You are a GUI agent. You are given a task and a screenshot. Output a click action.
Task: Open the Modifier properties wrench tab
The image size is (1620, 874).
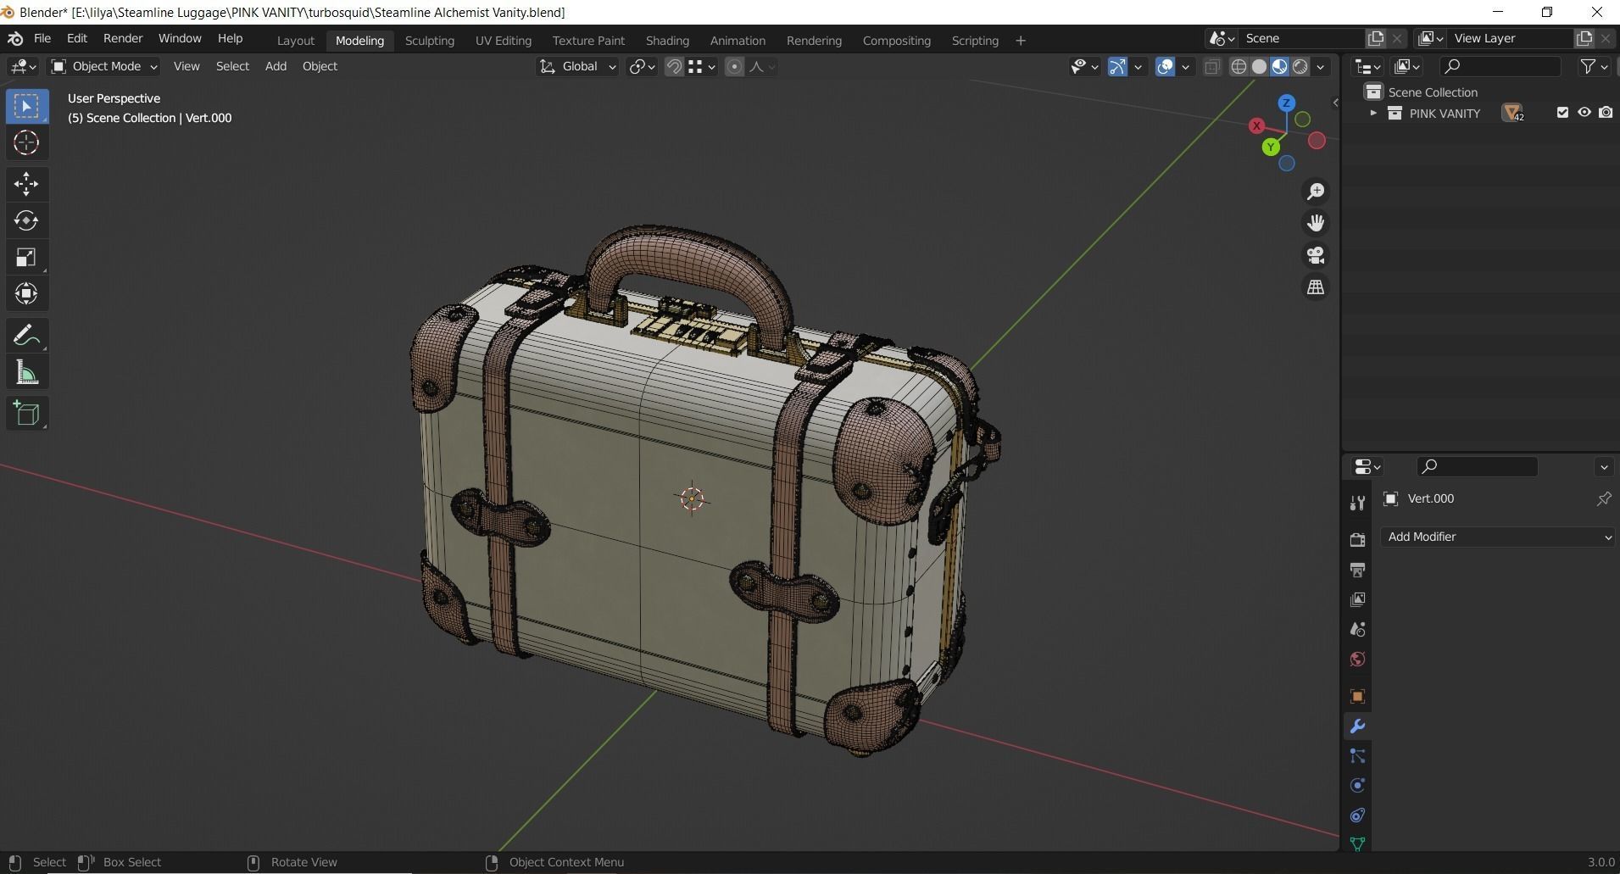click(x=1357, y=726)
